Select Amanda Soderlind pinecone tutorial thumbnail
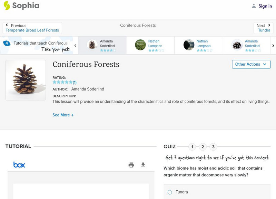 (92, 45)
